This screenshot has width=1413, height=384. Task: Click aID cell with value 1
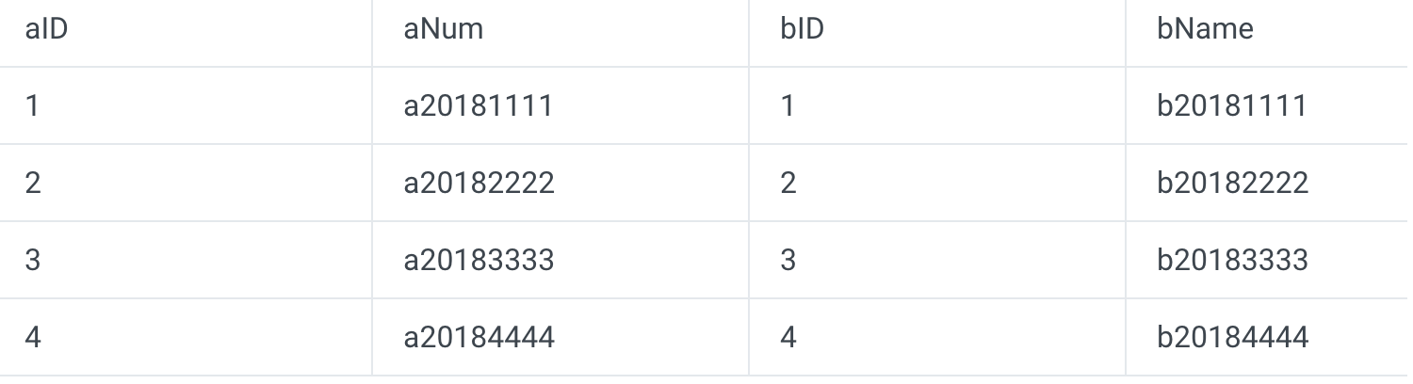click(x=33, y=105)
